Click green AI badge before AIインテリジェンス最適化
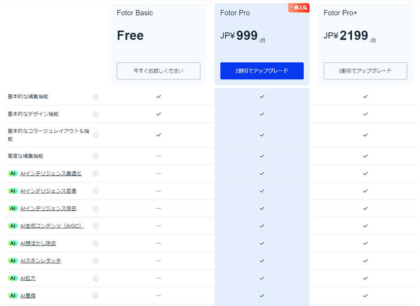The width and height of the screenshot is (420, 306). click(x=12, y=174)
